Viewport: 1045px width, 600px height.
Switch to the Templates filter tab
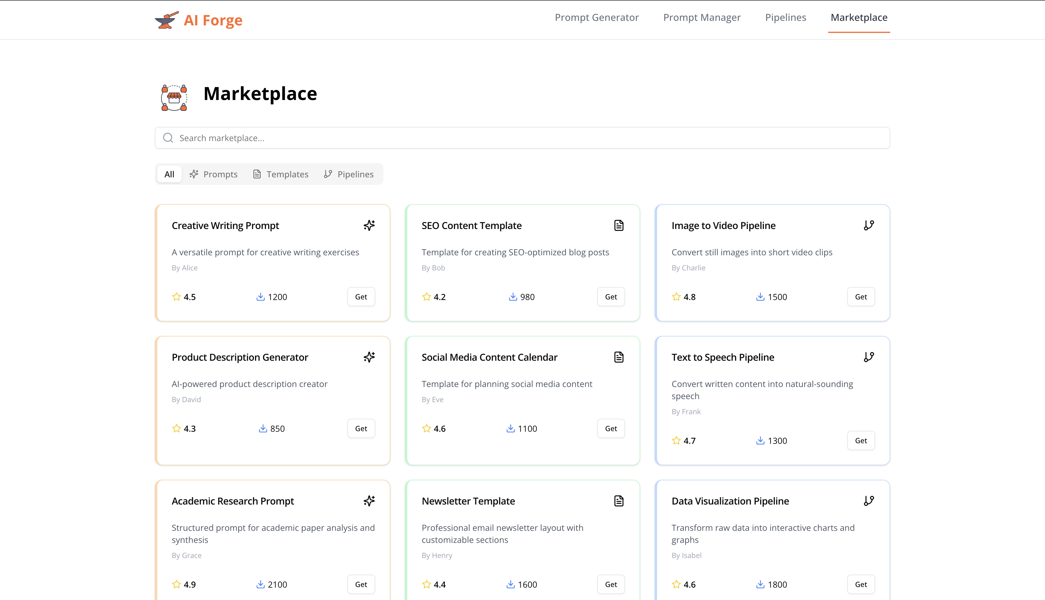[x=281, y=174]
